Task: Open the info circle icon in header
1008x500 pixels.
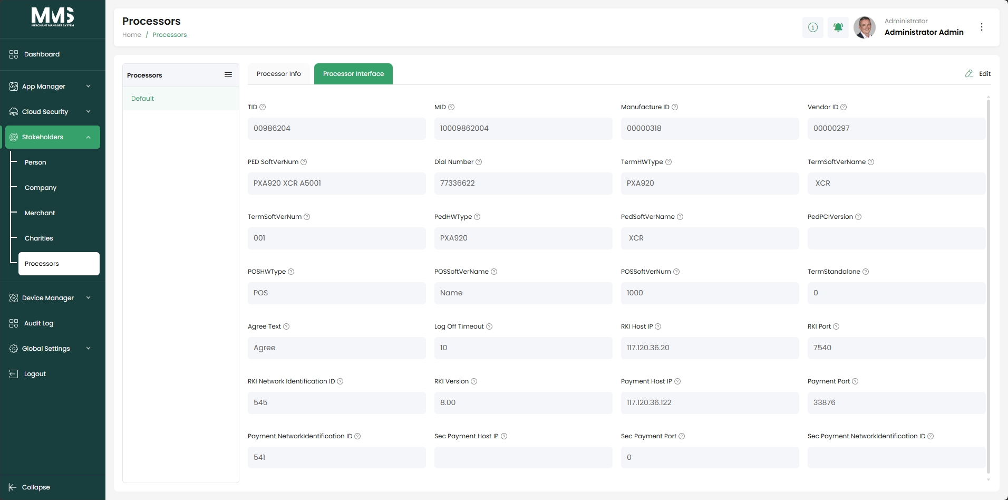Action: point(812,27)
